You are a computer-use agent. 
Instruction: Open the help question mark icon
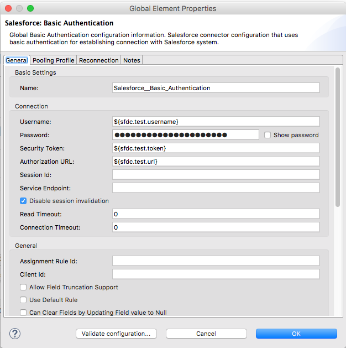pos(15,334)
